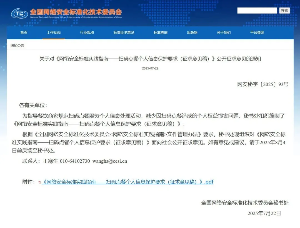
Task: Click the phone number 010-64102730
Action: point(75,161)
